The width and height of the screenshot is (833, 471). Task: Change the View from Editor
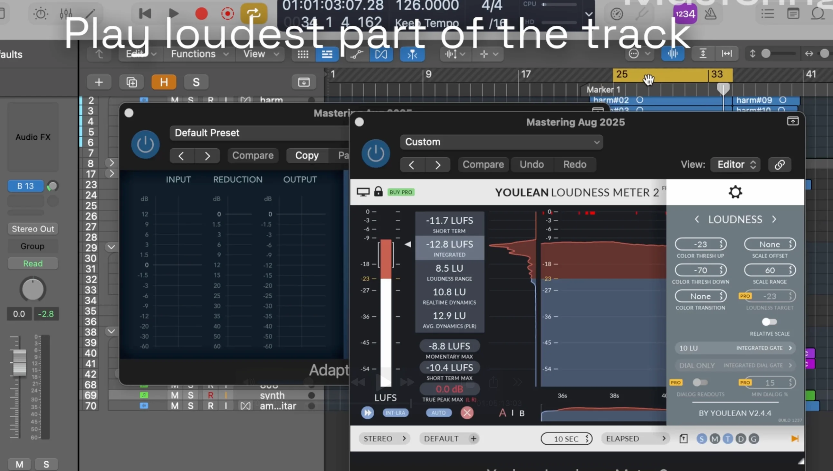735,164
